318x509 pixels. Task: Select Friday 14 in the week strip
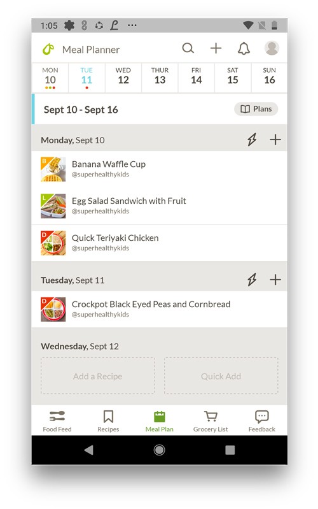click(x=196, y=76)
